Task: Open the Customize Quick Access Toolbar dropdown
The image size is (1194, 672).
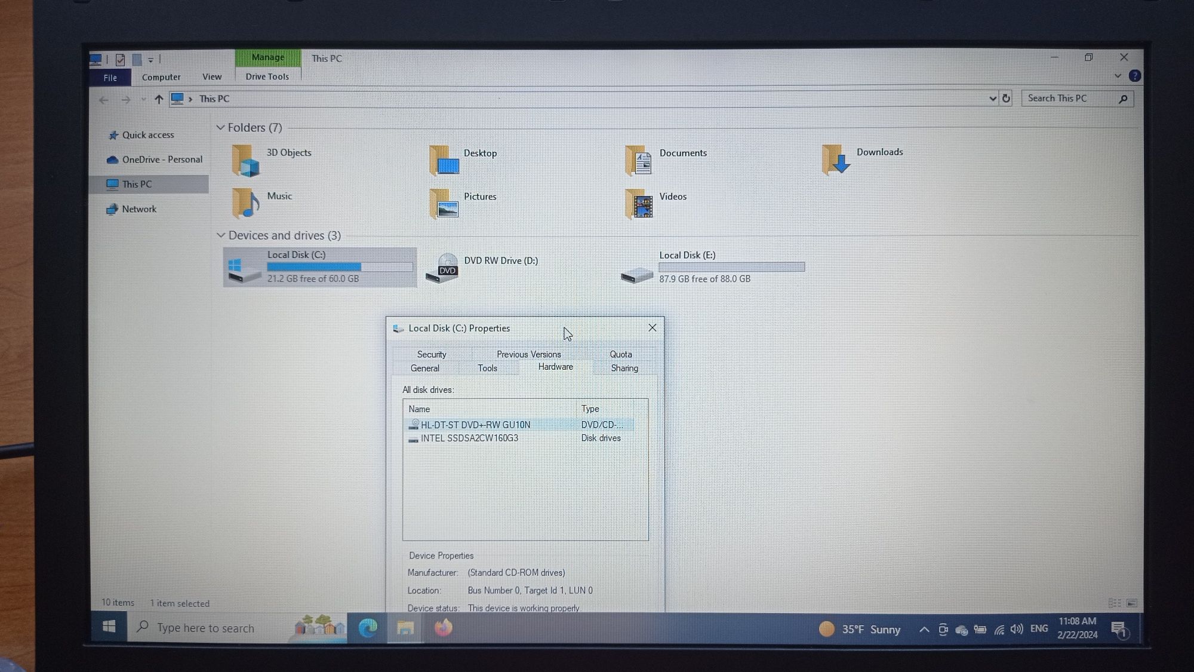Action: (151, 60)
